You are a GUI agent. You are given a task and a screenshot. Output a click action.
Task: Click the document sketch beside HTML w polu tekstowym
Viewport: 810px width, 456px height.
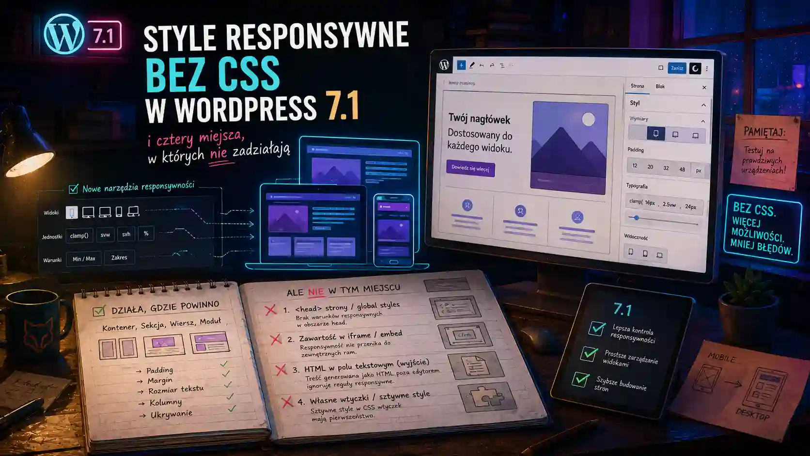(475, 365)
